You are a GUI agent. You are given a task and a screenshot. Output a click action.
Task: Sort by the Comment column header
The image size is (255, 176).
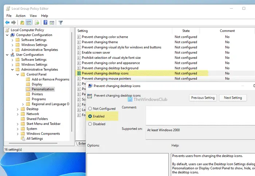(x=227, y=31)
